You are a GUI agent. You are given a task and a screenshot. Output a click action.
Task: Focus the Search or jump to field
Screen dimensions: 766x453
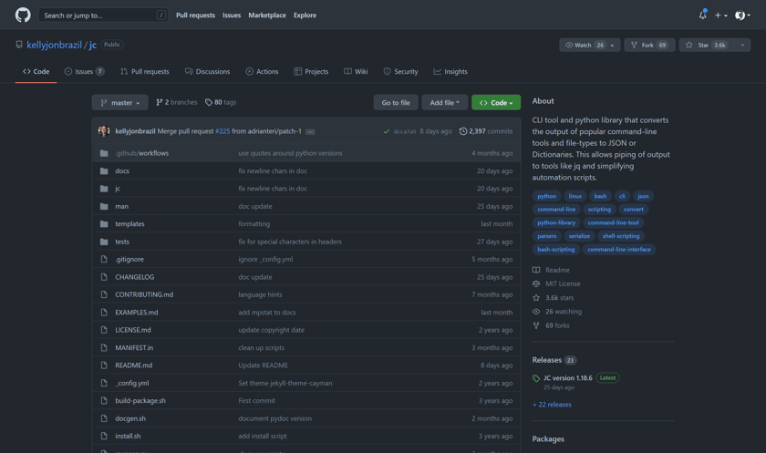point(103,15)
